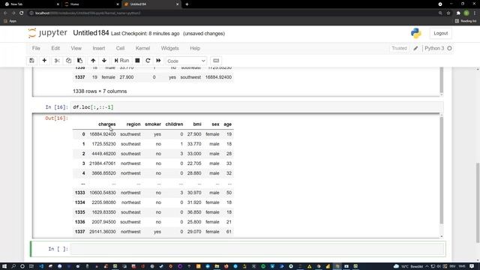Open the cell type Code dropdown
Image resolution: width=480 pixels, height=270 pixels.
click(x=186, y=61)
